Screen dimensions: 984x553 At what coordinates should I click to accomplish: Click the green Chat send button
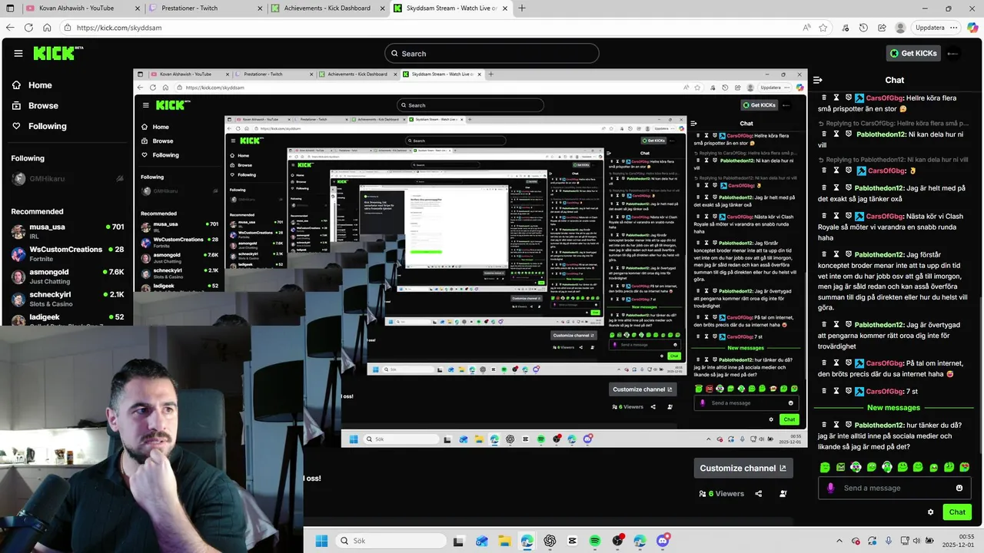pos(957,512)
